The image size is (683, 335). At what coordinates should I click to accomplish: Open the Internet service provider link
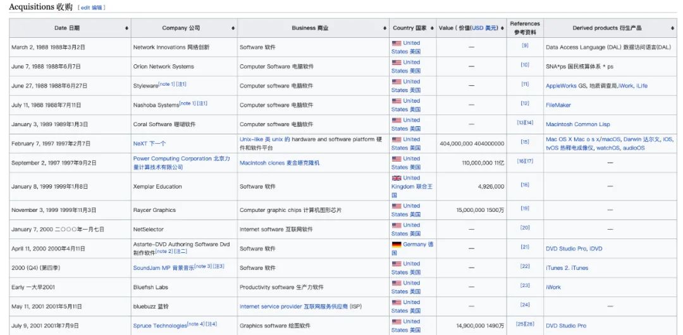coord(293,307)
